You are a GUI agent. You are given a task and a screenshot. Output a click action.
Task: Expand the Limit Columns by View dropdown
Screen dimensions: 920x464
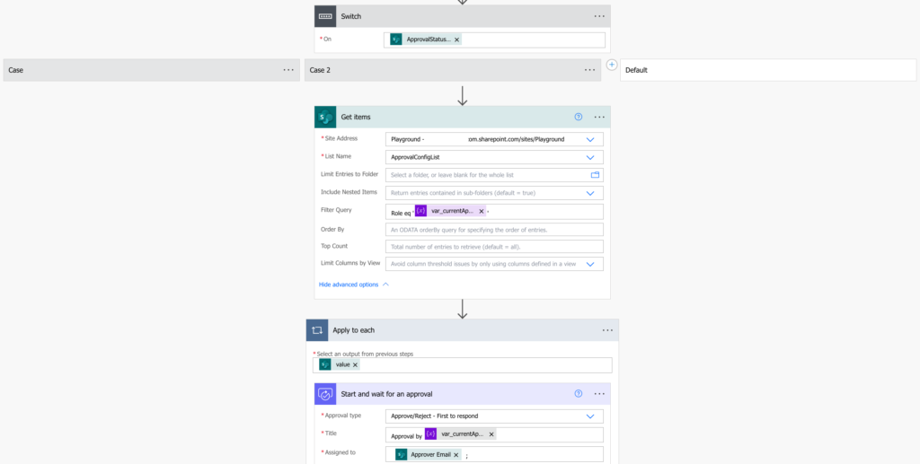click(590, 264)
